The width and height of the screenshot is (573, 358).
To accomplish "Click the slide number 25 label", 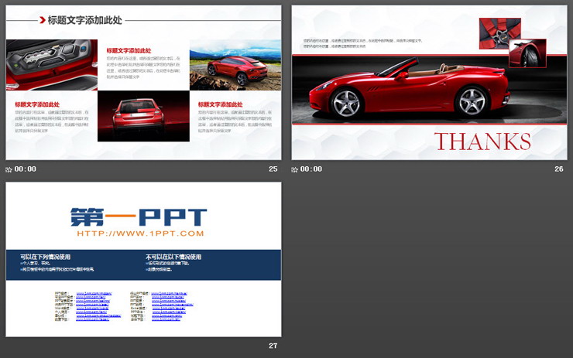I will point(273,169).
